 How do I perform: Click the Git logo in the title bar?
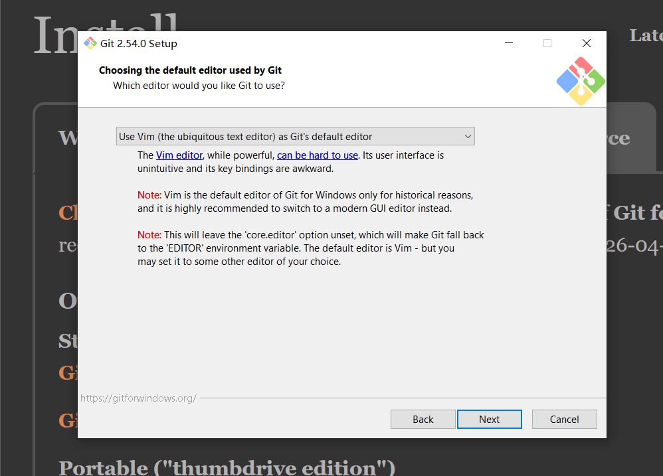pyautogui.click(x=90, y=43)
